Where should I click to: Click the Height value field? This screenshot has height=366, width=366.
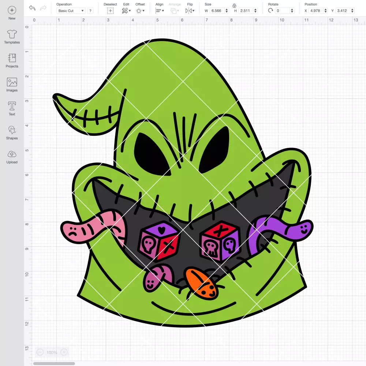click(245, 11)
